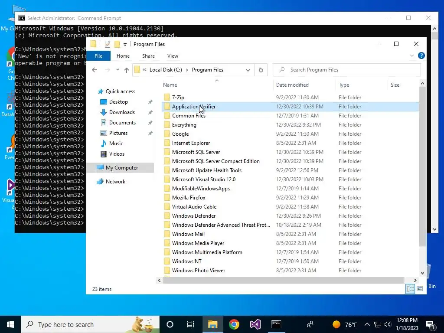Click the Properties icon in quick access toolbar
The height and width of the screenshot is (333, 444).
click(108, 44)
